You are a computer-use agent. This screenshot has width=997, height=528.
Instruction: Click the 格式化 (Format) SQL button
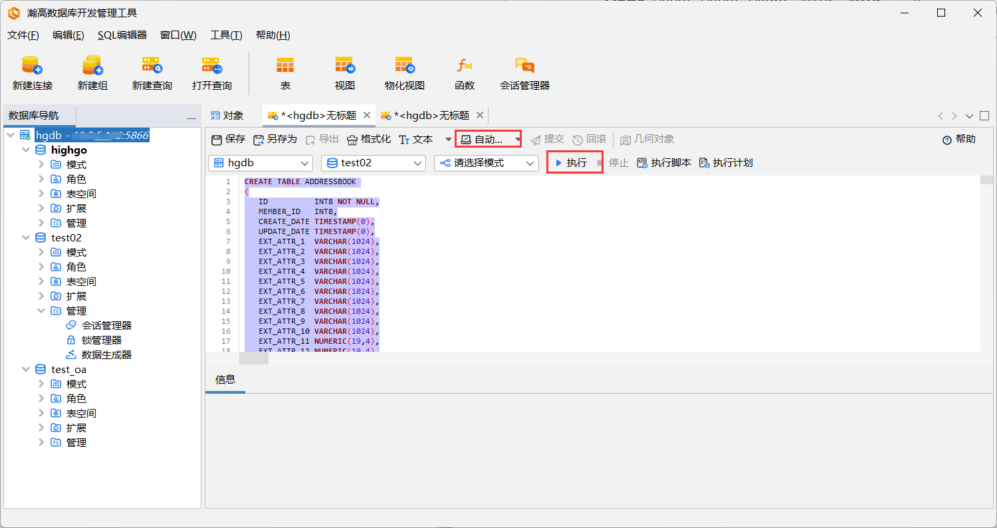tap(369, 139)
